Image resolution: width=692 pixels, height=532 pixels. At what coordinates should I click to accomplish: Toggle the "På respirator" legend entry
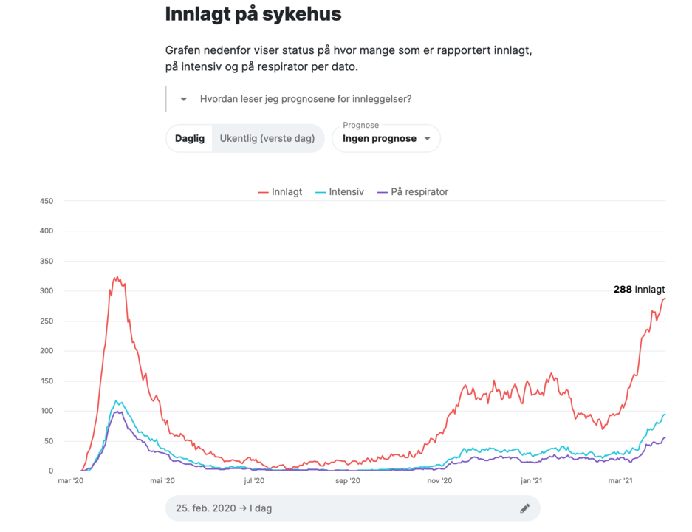(412, 192)
